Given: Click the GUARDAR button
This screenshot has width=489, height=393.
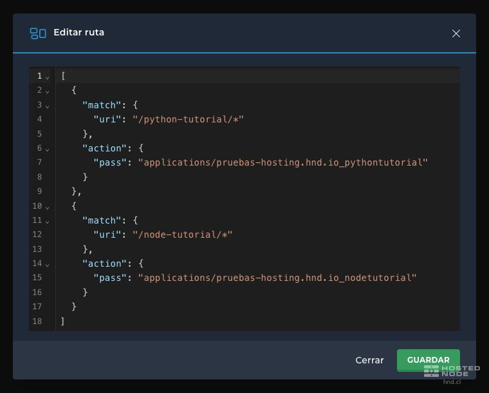Looking at the screenshot, I should [428, 360].
